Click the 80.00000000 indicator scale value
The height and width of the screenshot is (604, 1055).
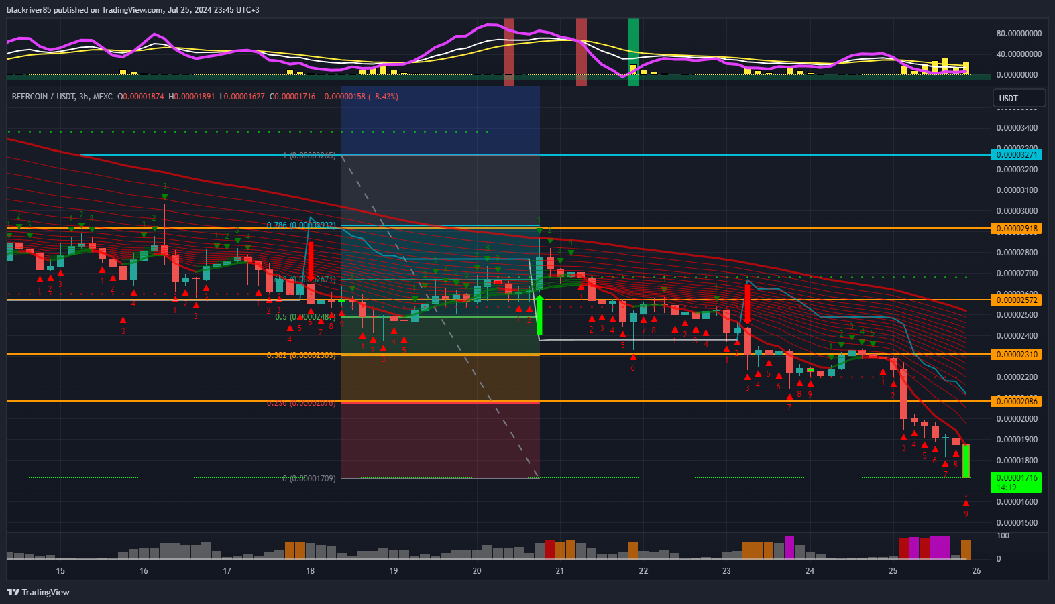click(1019, 34)
